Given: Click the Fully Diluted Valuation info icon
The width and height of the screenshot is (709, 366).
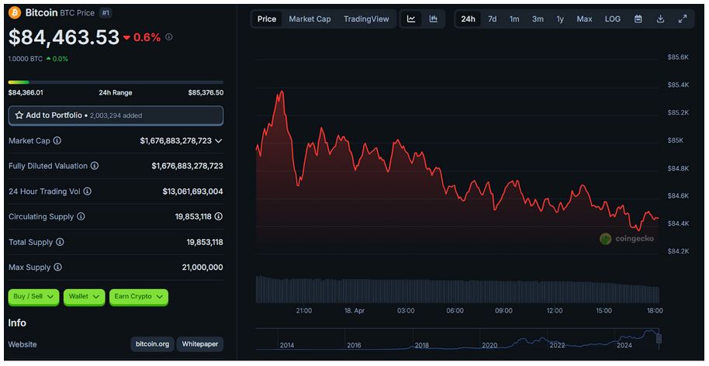Looking at the screenshot, I should tap(95, 166).
